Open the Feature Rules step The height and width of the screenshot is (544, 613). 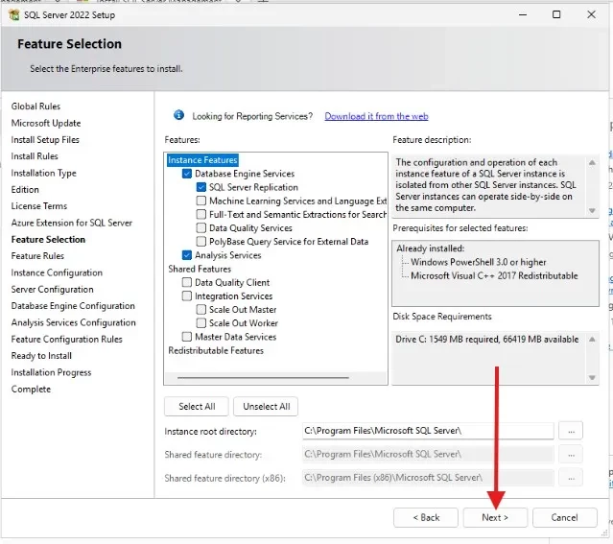tap(37, 256)
